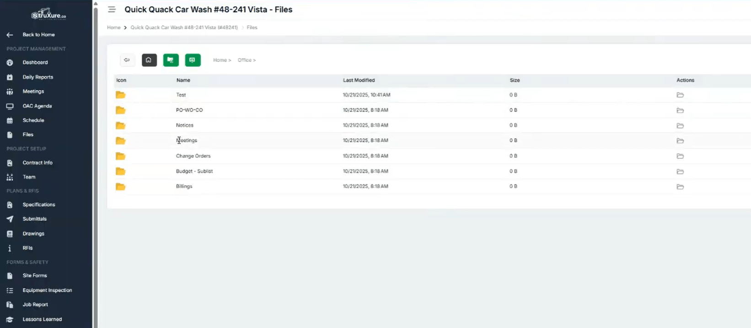Screen dimensions: 751x328
Task: Click the second green upload button
Action: tap(193, 60)
